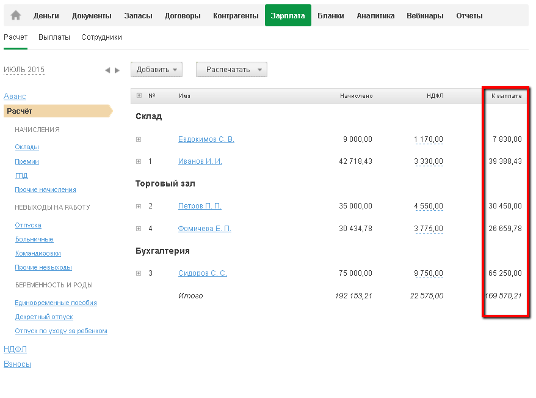Switch to the Выплаты tab
The width and height of the screenshot is (536, 398).
[54, 37]
